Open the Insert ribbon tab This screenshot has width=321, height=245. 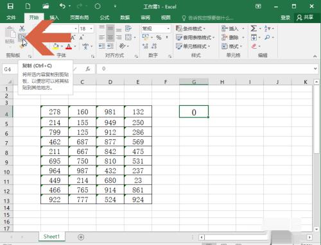coord(54,17)
